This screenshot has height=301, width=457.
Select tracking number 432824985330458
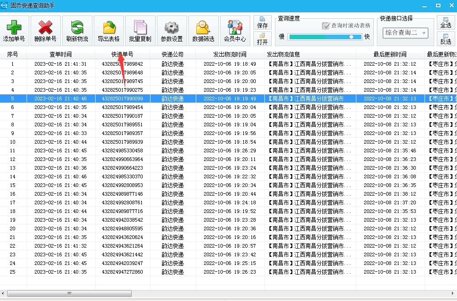123,150
